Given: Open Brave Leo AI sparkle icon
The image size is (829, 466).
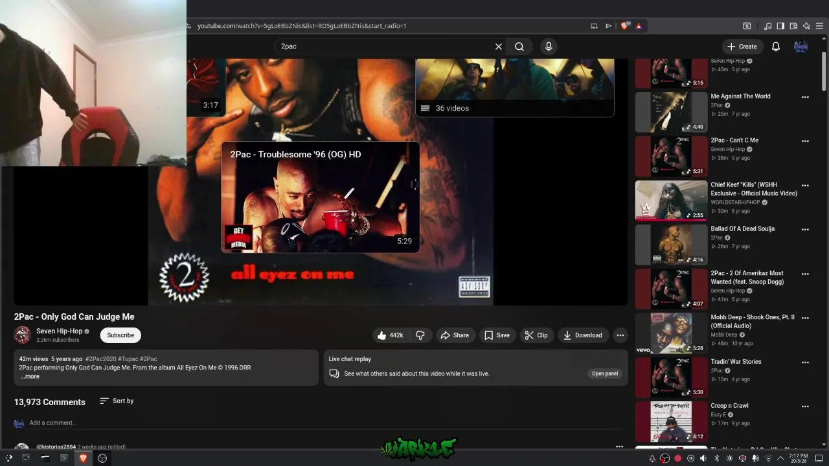Looking at the screenshot, I should pyautogui.click(x=806, y=26).
